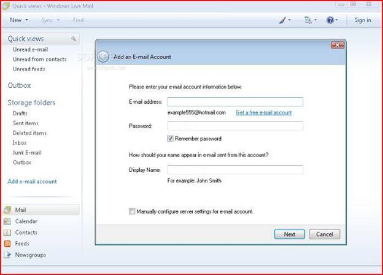Click the Add e-mail account link
The width and height of the screenshot is (383, 275).
[33, 182]
